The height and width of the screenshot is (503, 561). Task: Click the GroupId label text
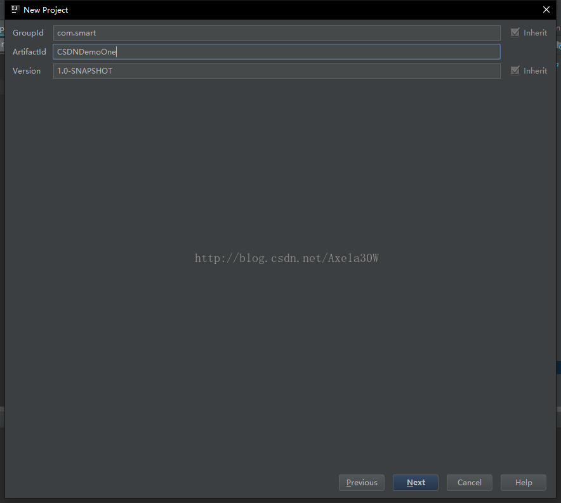tap(28, 33)
